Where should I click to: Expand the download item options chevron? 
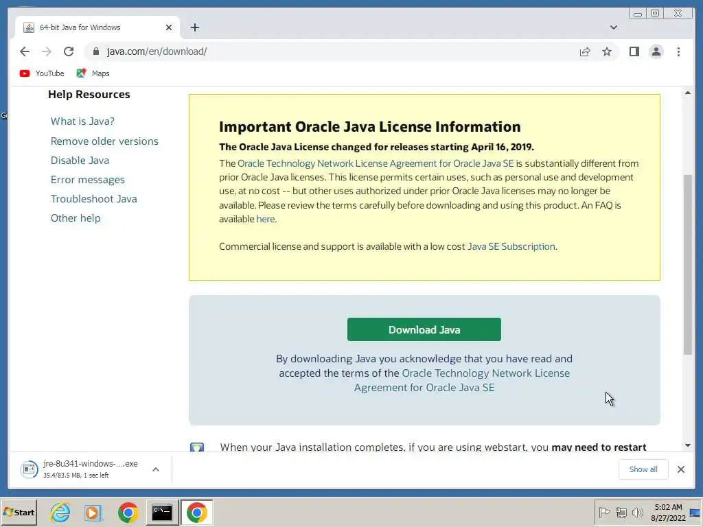coord(156,469)
